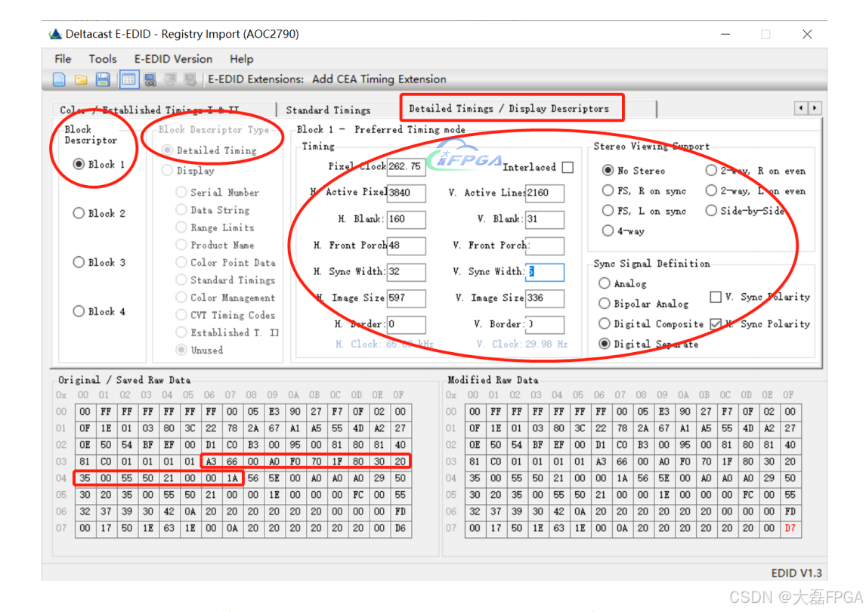
Task: Click the Pixel Clock field showing 262.75
Action: click(406, 166)
